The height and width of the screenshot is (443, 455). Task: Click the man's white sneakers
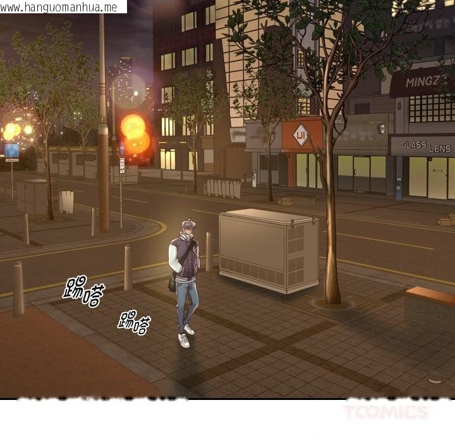click(x=186, y=335)
